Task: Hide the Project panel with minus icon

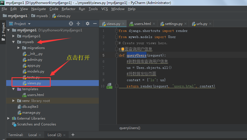Action: [95, 24]
